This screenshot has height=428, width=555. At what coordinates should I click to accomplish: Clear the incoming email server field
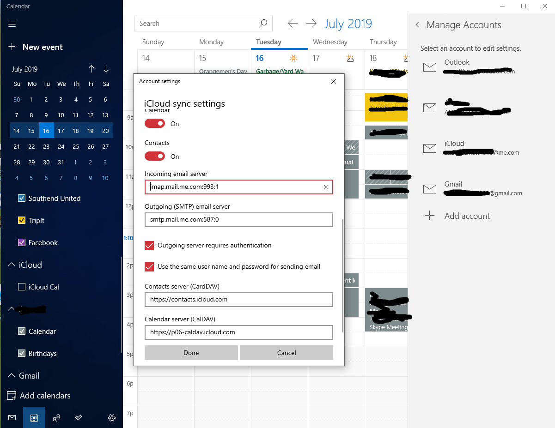(x=326, y=187)
